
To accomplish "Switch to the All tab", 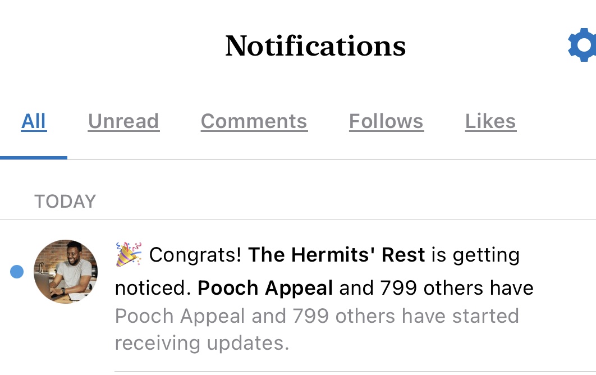I will coord(34,121).
